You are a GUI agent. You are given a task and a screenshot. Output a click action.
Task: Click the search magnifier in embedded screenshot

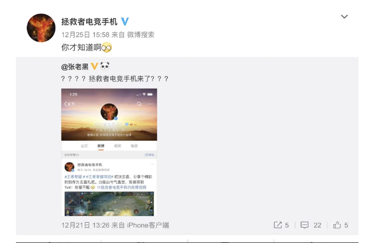pyautogui.click(x=139, y=104)
